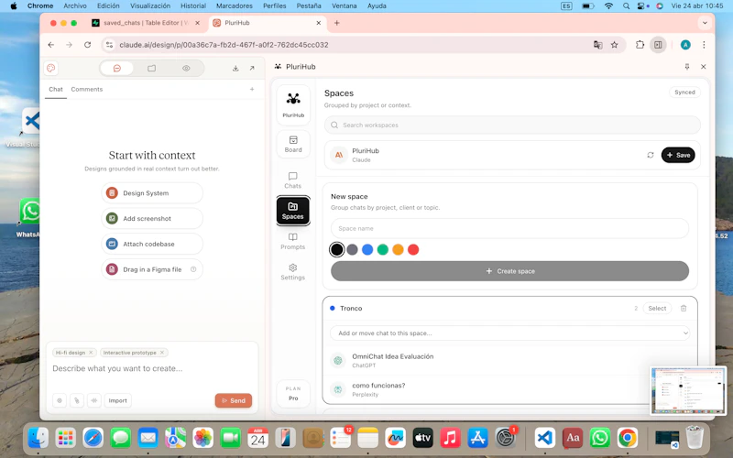Pick the green space color
The height and width of the screenshot is (458, 733).
pyautogui.click(x=383, y=249)
